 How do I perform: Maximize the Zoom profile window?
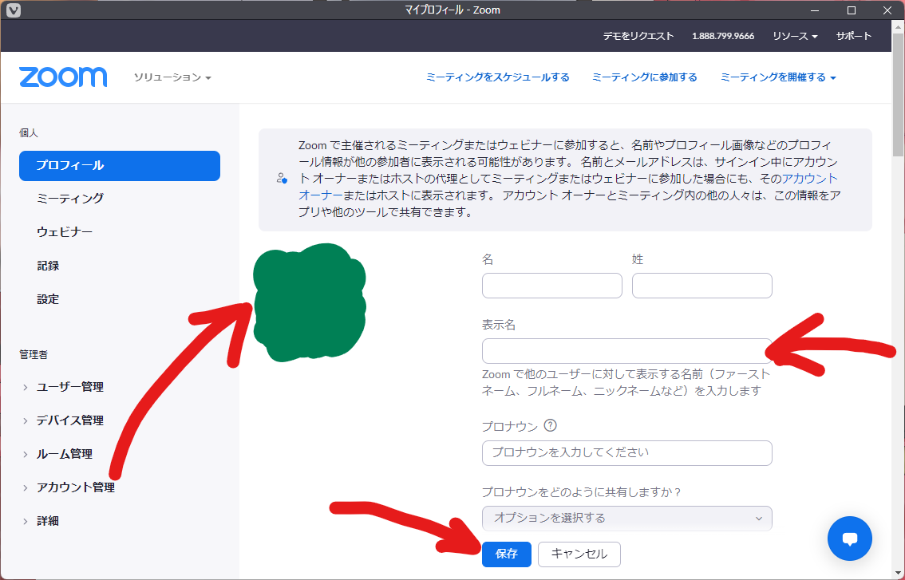point(851,10)
